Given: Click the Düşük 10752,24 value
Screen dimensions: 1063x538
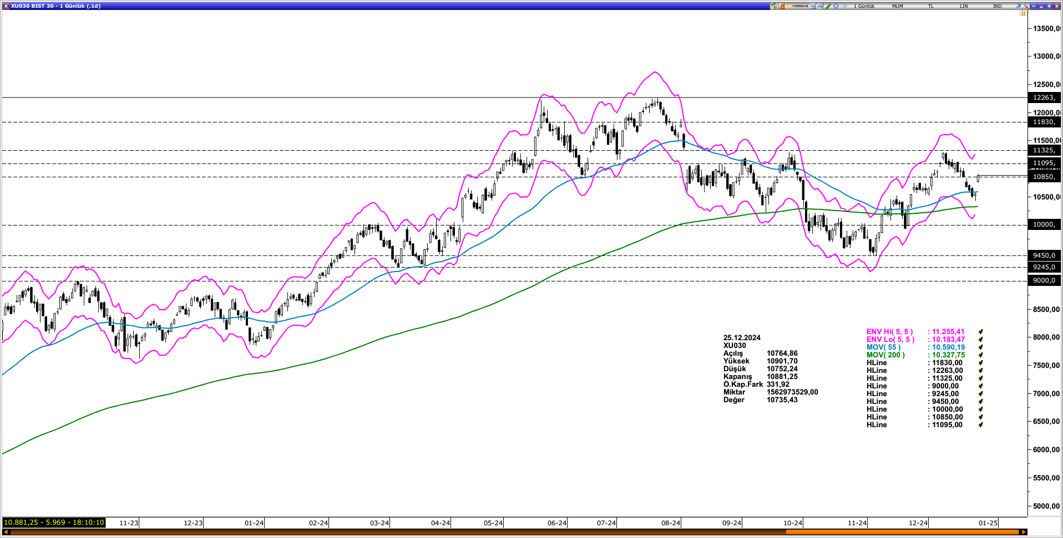Looking at the screenshot, I should coord(782,368).
